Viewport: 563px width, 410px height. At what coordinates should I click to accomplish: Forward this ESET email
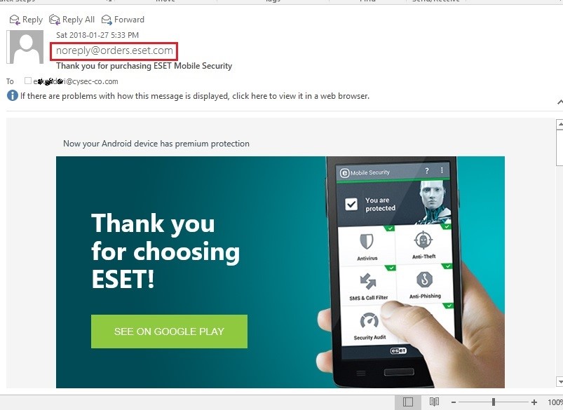click(x=123, y=20)
